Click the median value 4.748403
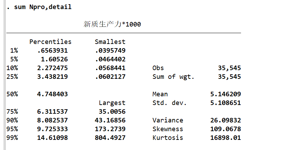Viewport: 290px width, 150px height. 52,94
